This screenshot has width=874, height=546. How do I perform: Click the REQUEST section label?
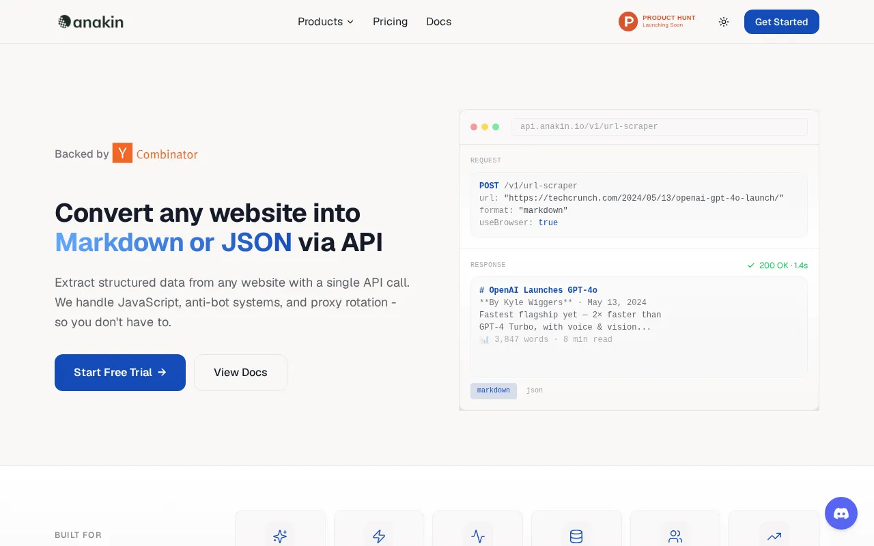485,160
